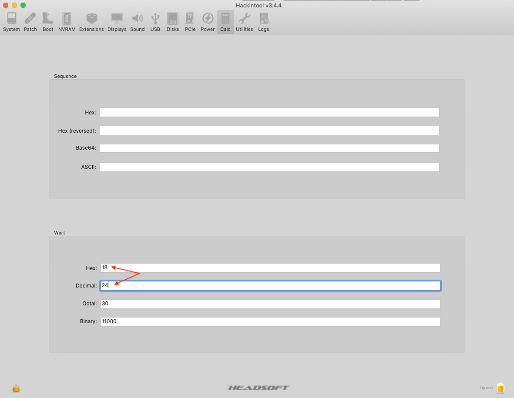Open the System toolbar tab
Viewport: 514px width, 398px height.
tap(11, 22)
